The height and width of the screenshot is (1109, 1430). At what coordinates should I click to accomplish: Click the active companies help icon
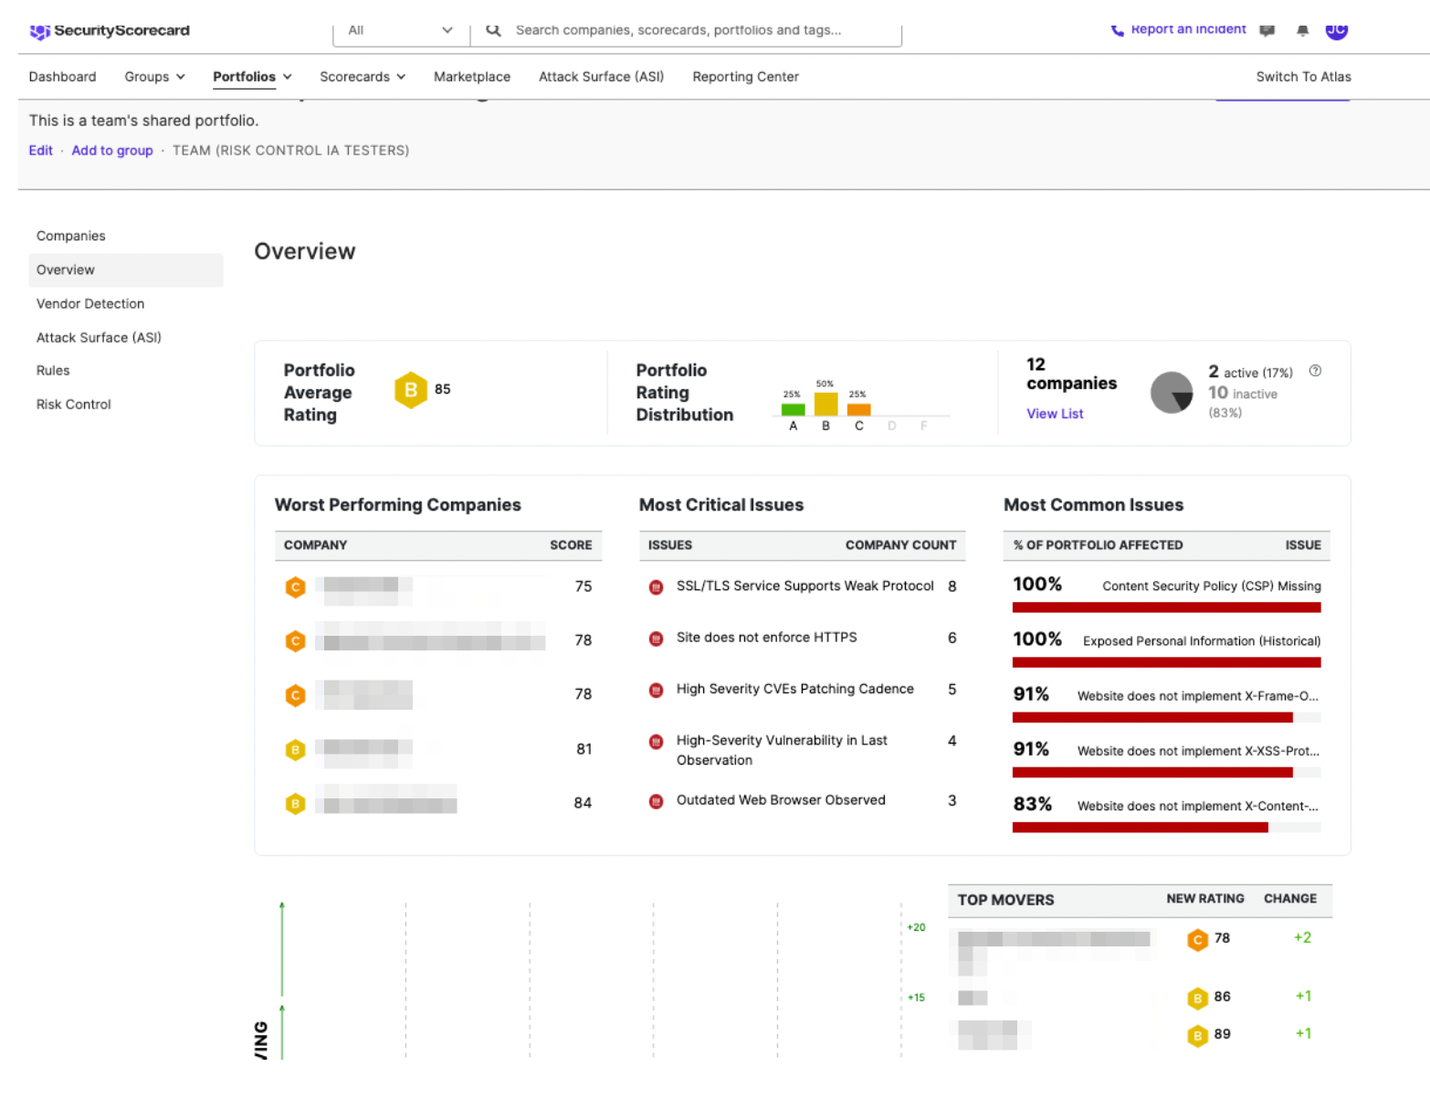point(1315,371)
